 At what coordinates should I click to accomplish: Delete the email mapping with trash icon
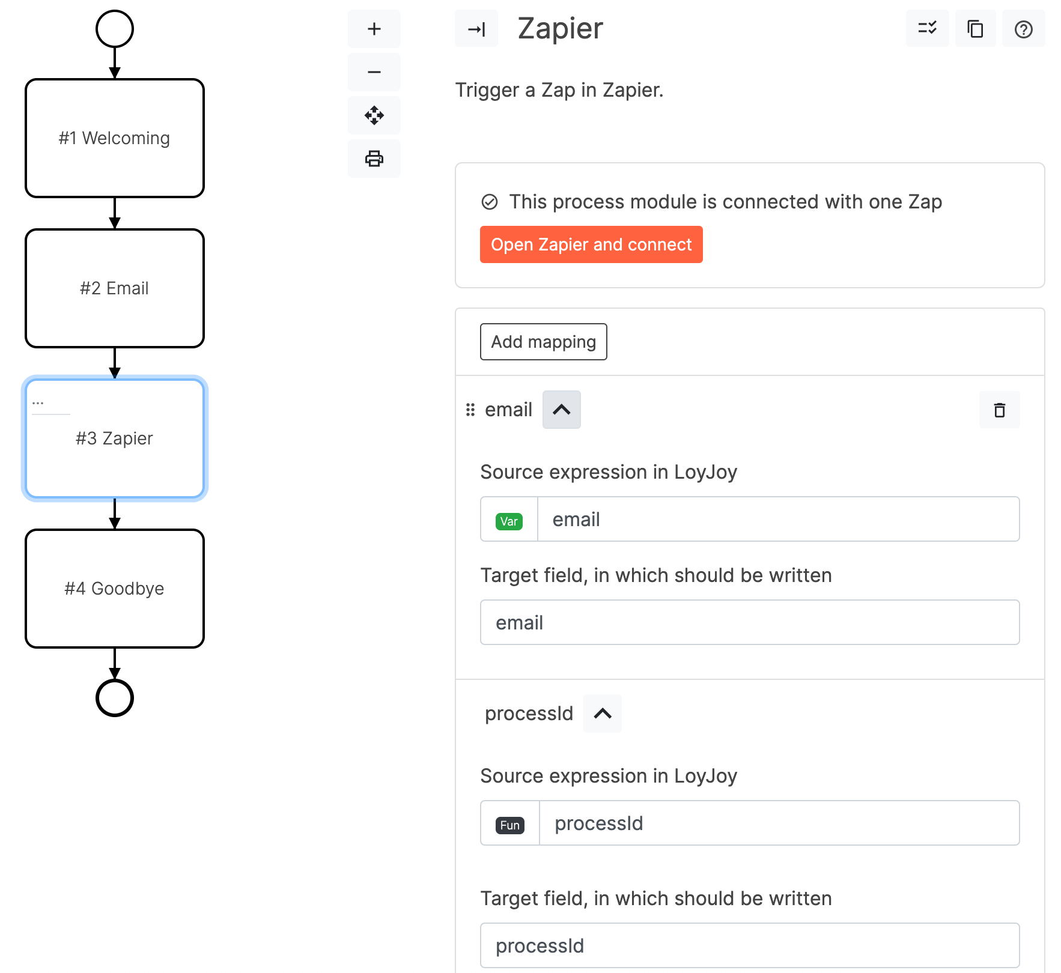point(999,409)
